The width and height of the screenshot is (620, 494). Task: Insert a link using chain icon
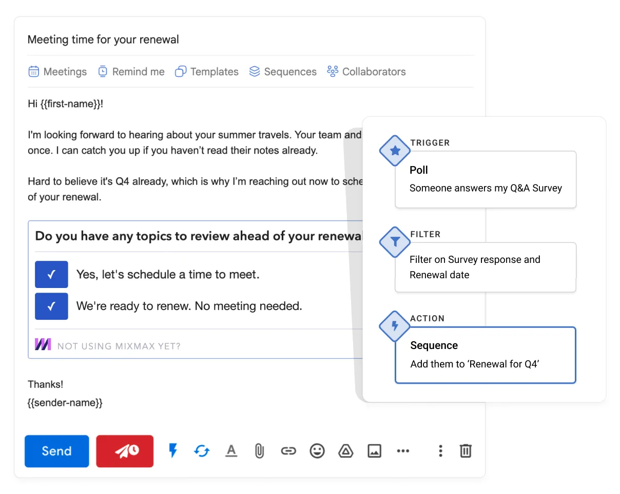[288, 451]
